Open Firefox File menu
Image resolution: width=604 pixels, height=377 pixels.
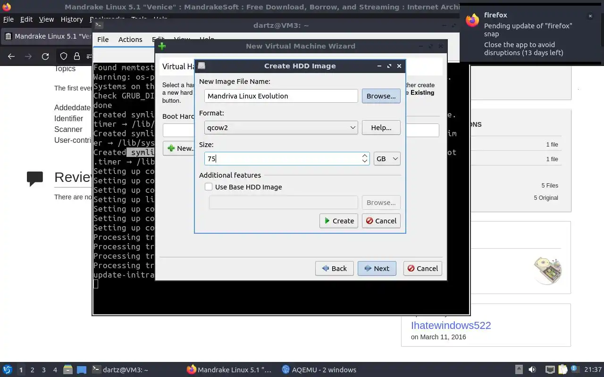(x=8, y=19)
